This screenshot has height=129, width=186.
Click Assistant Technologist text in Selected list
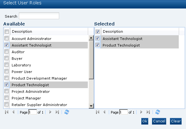coord(122,39)
